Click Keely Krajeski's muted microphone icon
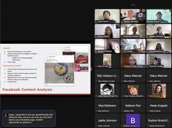The height and width of the screenshot is (128, 172). [x=148, y=111]
